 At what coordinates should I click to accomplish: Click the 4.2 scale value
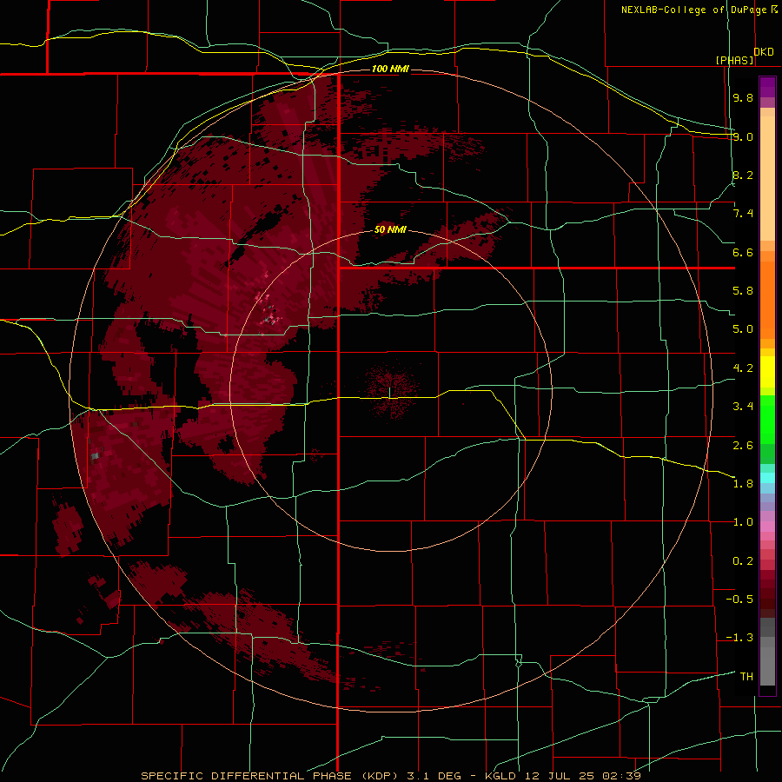[x=743, y=368]
